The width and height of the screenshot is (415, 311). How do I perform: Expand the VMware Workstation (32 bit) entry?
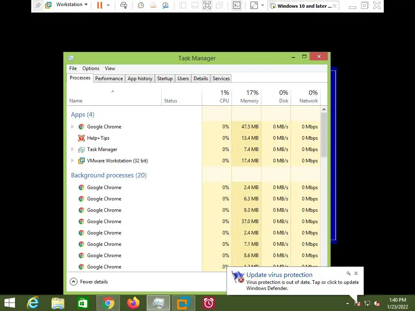pyautogui.click(x=72, y=161)
